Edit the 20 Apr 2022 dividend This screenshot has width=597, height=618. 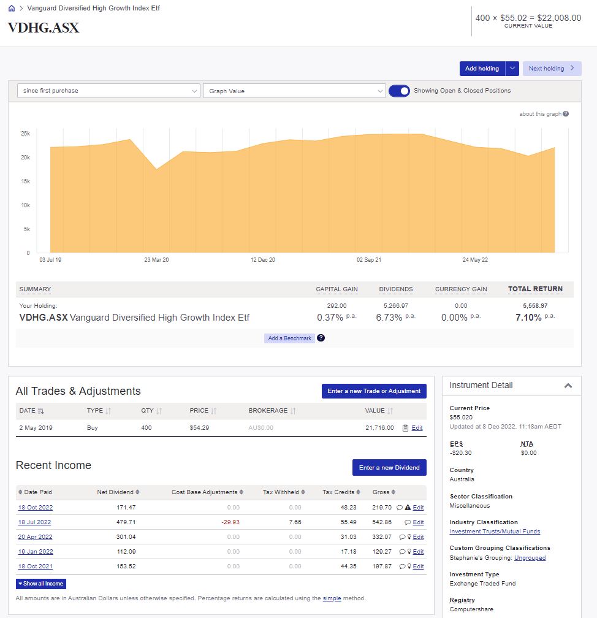[x=418, y=537]
